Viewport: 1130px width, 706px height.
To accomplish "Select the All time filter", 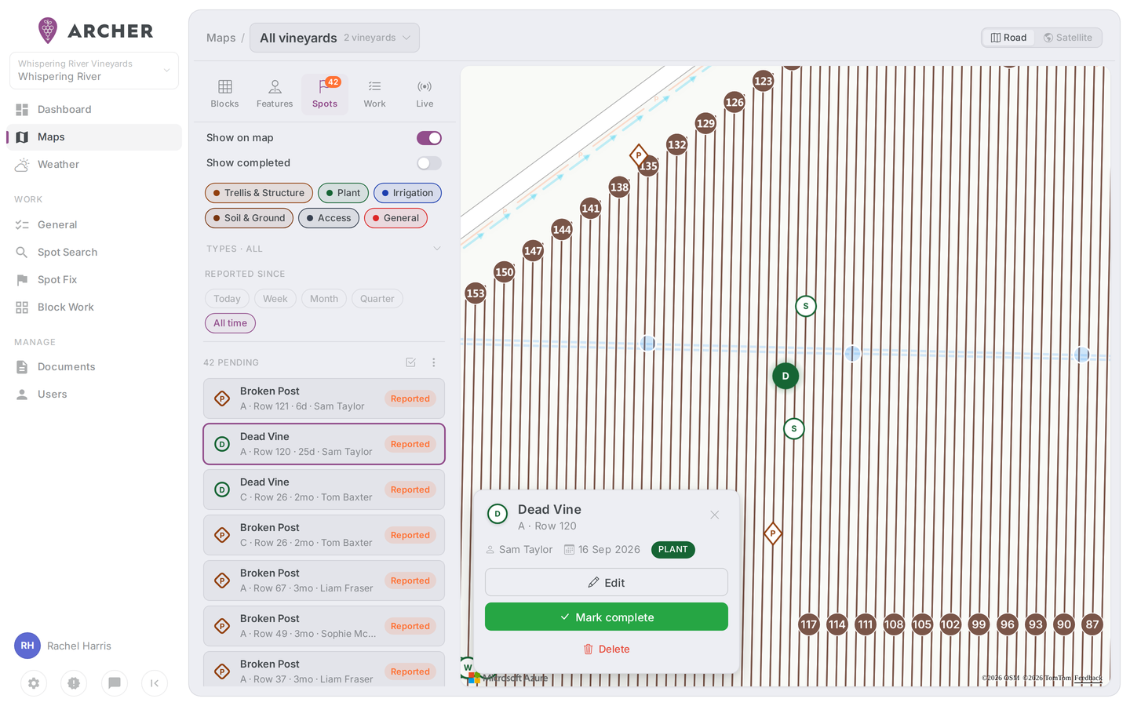I will (x=230, y=323).
